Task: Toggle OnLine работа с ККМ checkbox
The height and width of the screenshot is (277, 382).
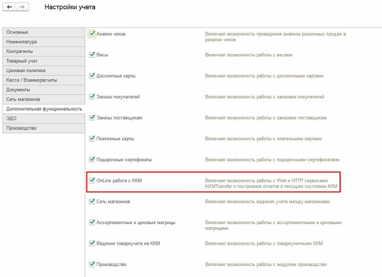Action: (x=92, y=180)
